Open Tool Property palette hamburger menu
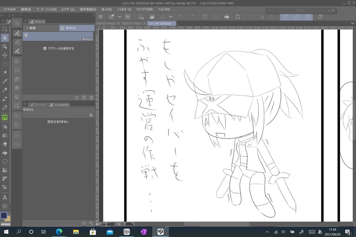Image resolution: width=356 pixels, height=237 pixels. [26, 104]
